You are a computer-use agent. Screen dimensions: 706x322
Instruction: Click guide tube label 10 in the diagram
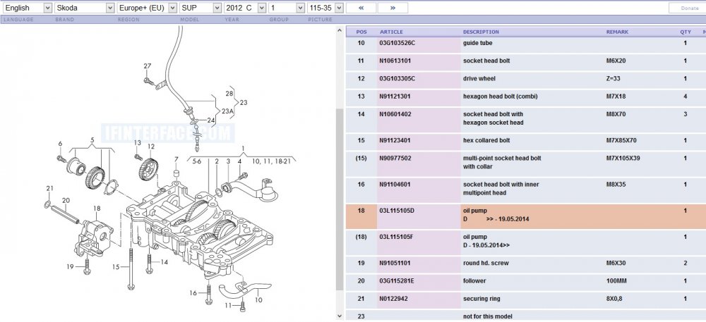tap(258, 299)
